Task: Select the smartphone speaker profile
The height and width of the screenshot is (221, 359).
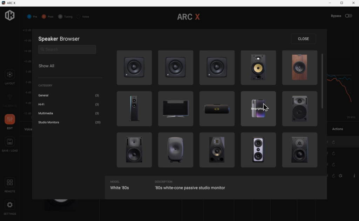Action: point(258,108)
